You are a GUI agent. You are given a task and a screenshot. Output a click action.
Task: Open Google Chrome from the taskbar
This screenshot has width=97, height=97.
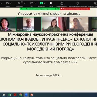pos(21,95)
